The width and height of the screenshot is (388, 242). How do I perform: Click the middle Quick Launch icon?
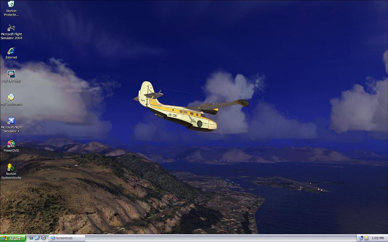(x=37, y=238)
